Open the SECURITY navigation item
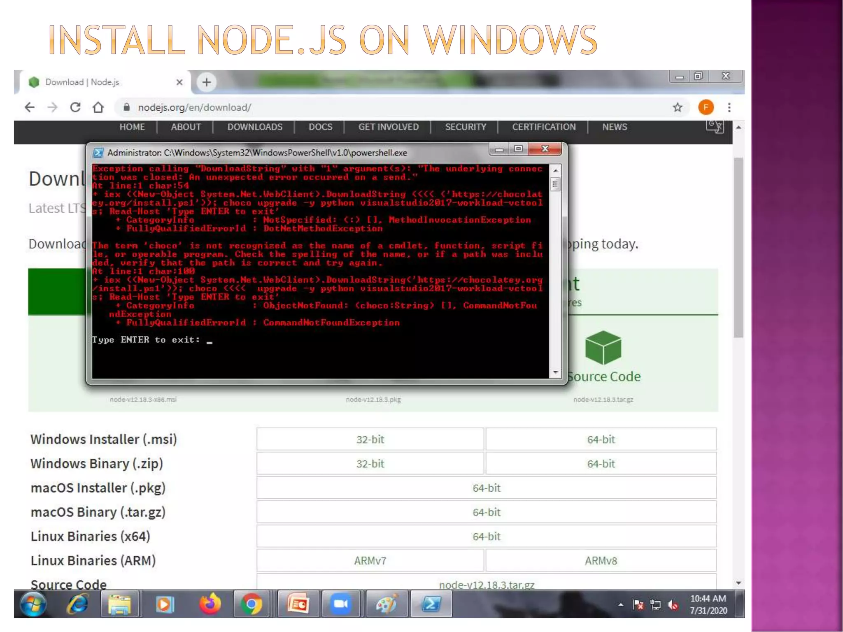Image resolution: width=843 pixels, height=632 pixels. (466, 127)
